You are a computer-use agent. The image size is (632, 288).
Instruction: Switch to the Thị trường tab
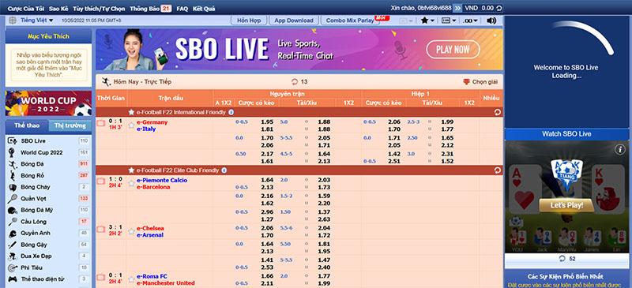pos(70,125)
